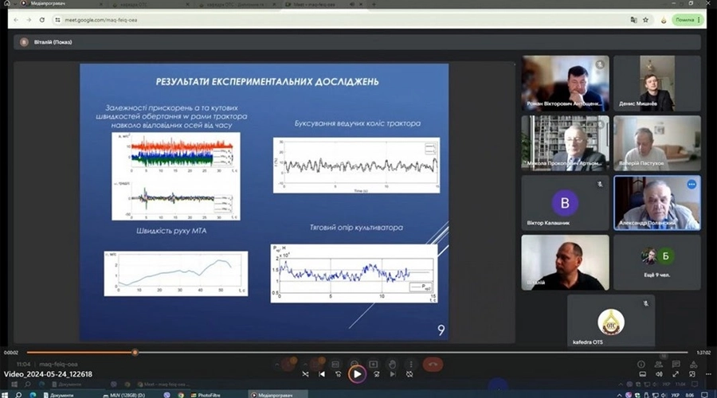Open the translate page icon
Image resolution: width=717 pixels, height=398 pixels.
pos(633,19)
